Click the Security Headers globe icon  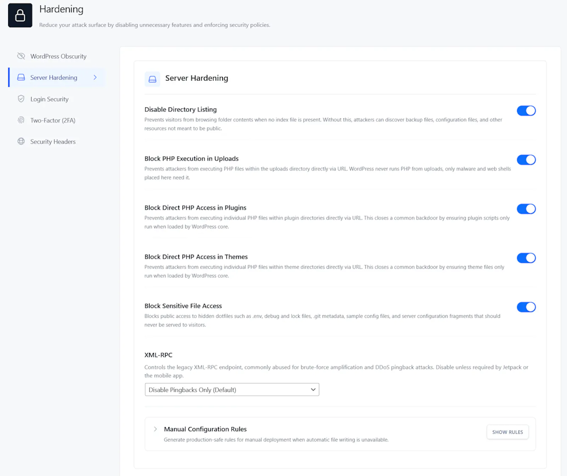(x=21, y=141)
